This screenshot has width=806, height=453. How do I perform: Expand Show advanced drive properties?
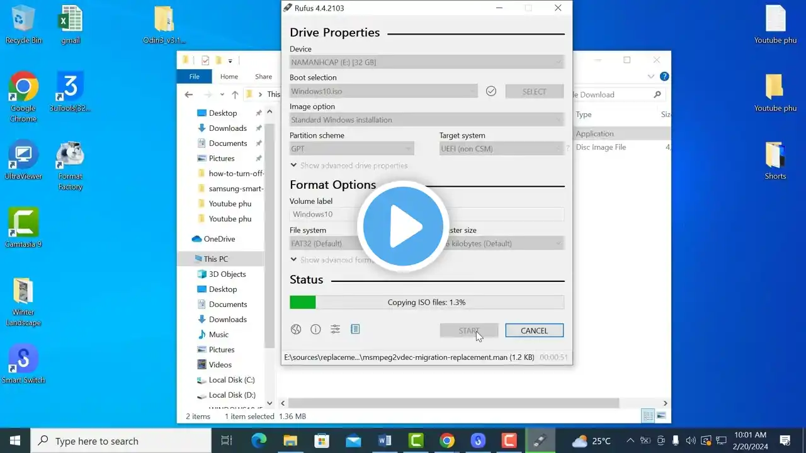tap(349, 165)
